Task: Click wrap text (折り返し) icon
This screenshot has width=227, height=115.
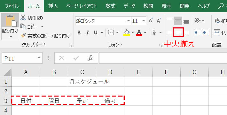Action: pyautogui.click(x=217, y=21)
